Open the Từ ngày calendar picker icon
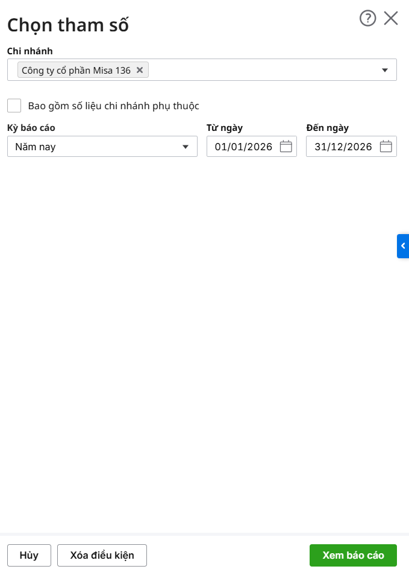This screenshot has height=575, width=409. click(286, 146)
